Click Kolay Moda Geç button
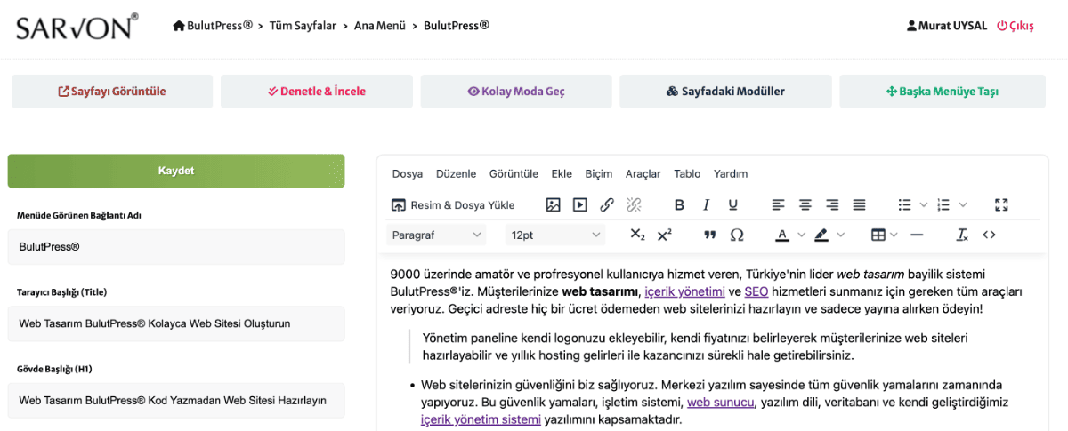Image resolution: width=1068 pixels, height=431 pixels. tap(516, 92)
